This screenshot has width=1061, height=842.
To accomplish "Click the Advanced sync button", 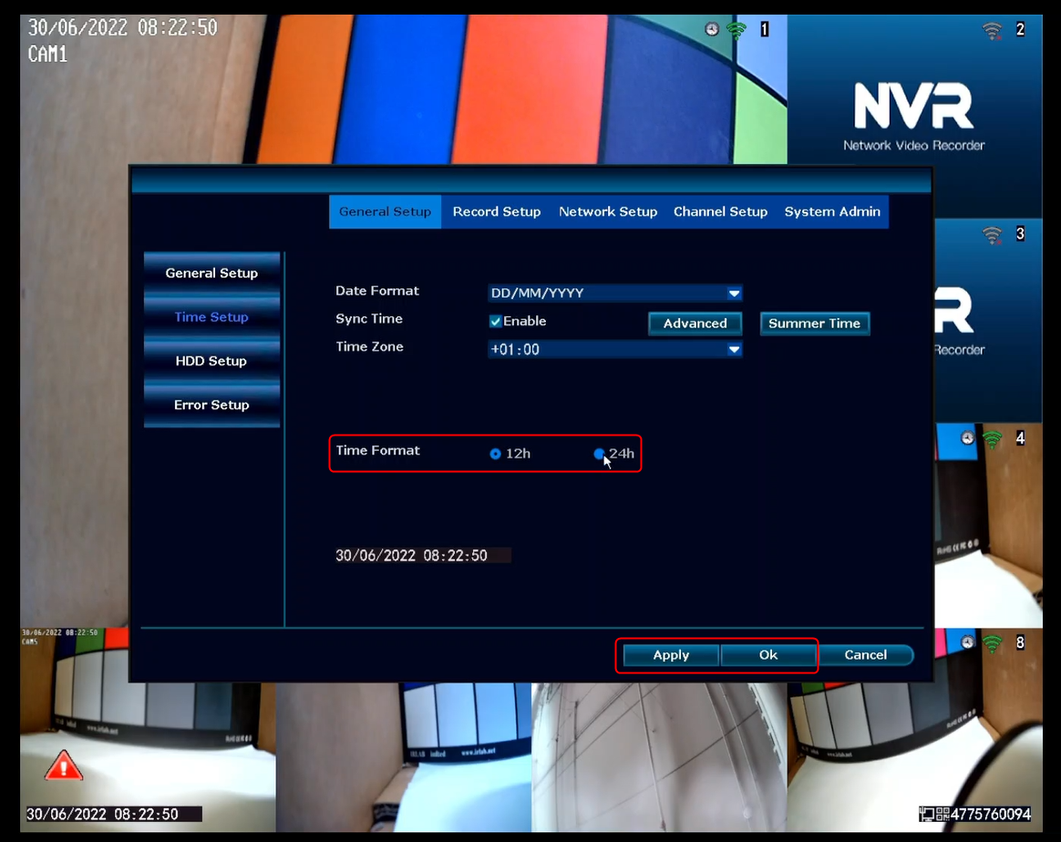I will click(x=695, y=323).
